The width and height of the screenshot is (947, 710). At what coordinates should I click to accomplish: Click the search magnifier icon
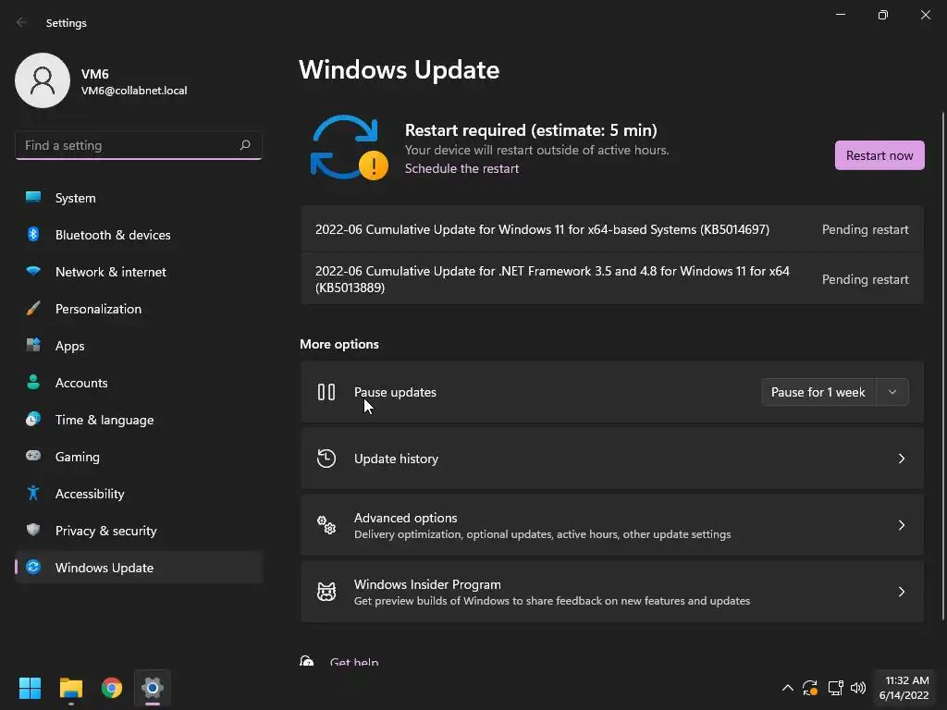245,145
